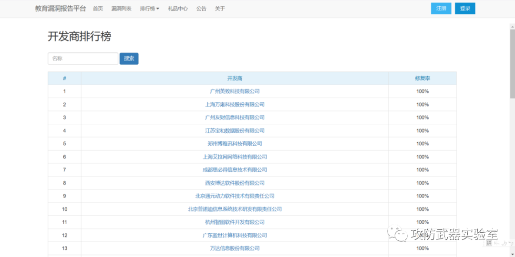
Task: Click the 注册 button
Action: [x=441, y=9]
